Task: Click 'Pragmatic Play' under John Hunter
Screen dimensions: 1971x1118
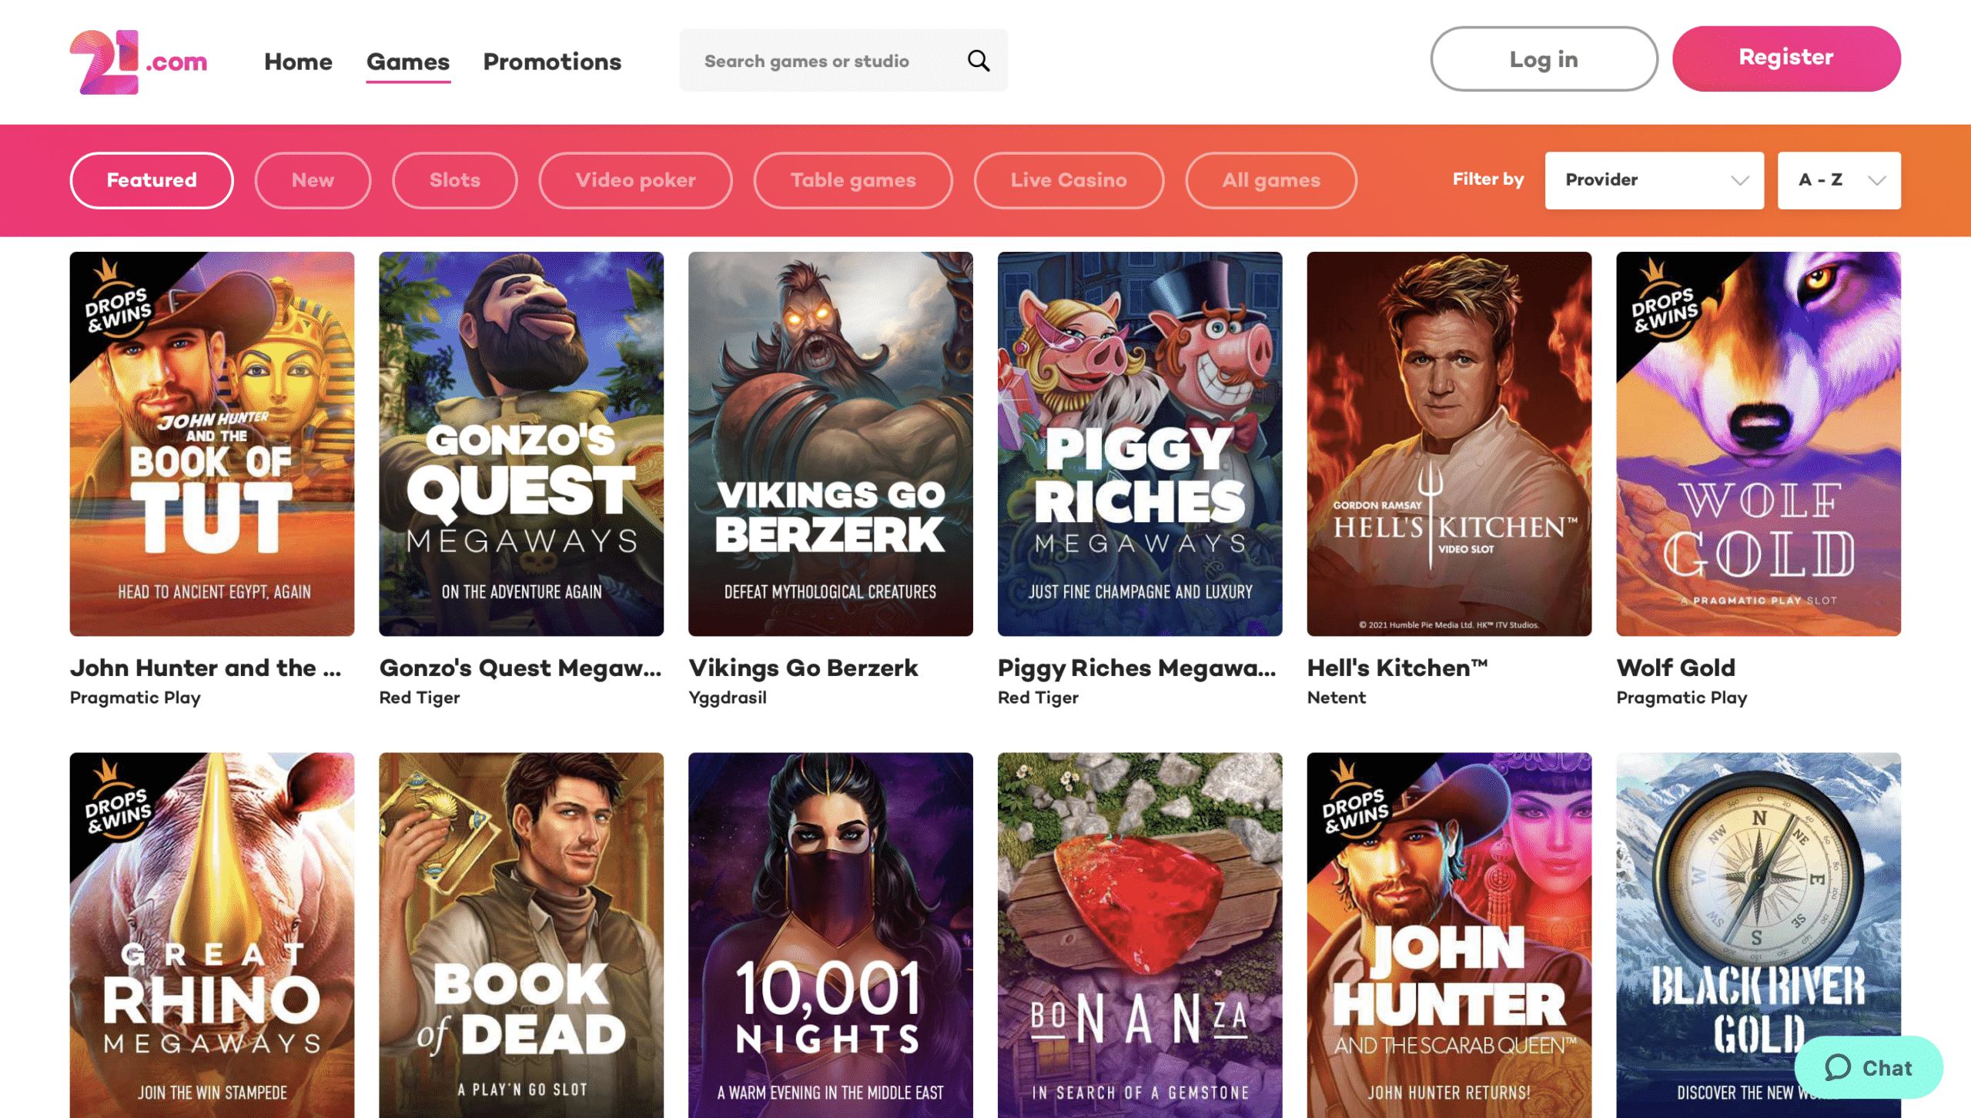Action: click(x=136, y=698)
